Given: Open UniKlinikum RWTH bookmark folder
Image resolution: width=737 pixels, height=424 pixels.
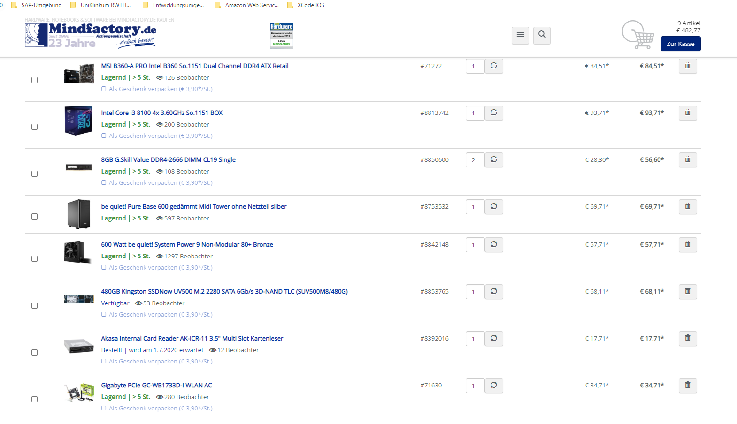Looking at the screenshot, I should tap(100, 5).
